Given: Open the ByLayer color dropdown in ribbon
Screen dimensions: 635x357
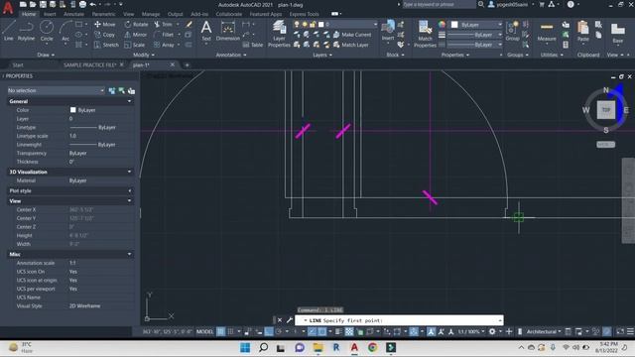Looking at the screenshot, I should click(x=476, y=25).
